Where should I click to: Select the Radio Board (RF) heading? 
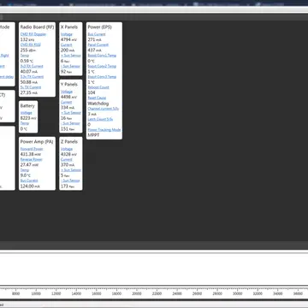37,27
